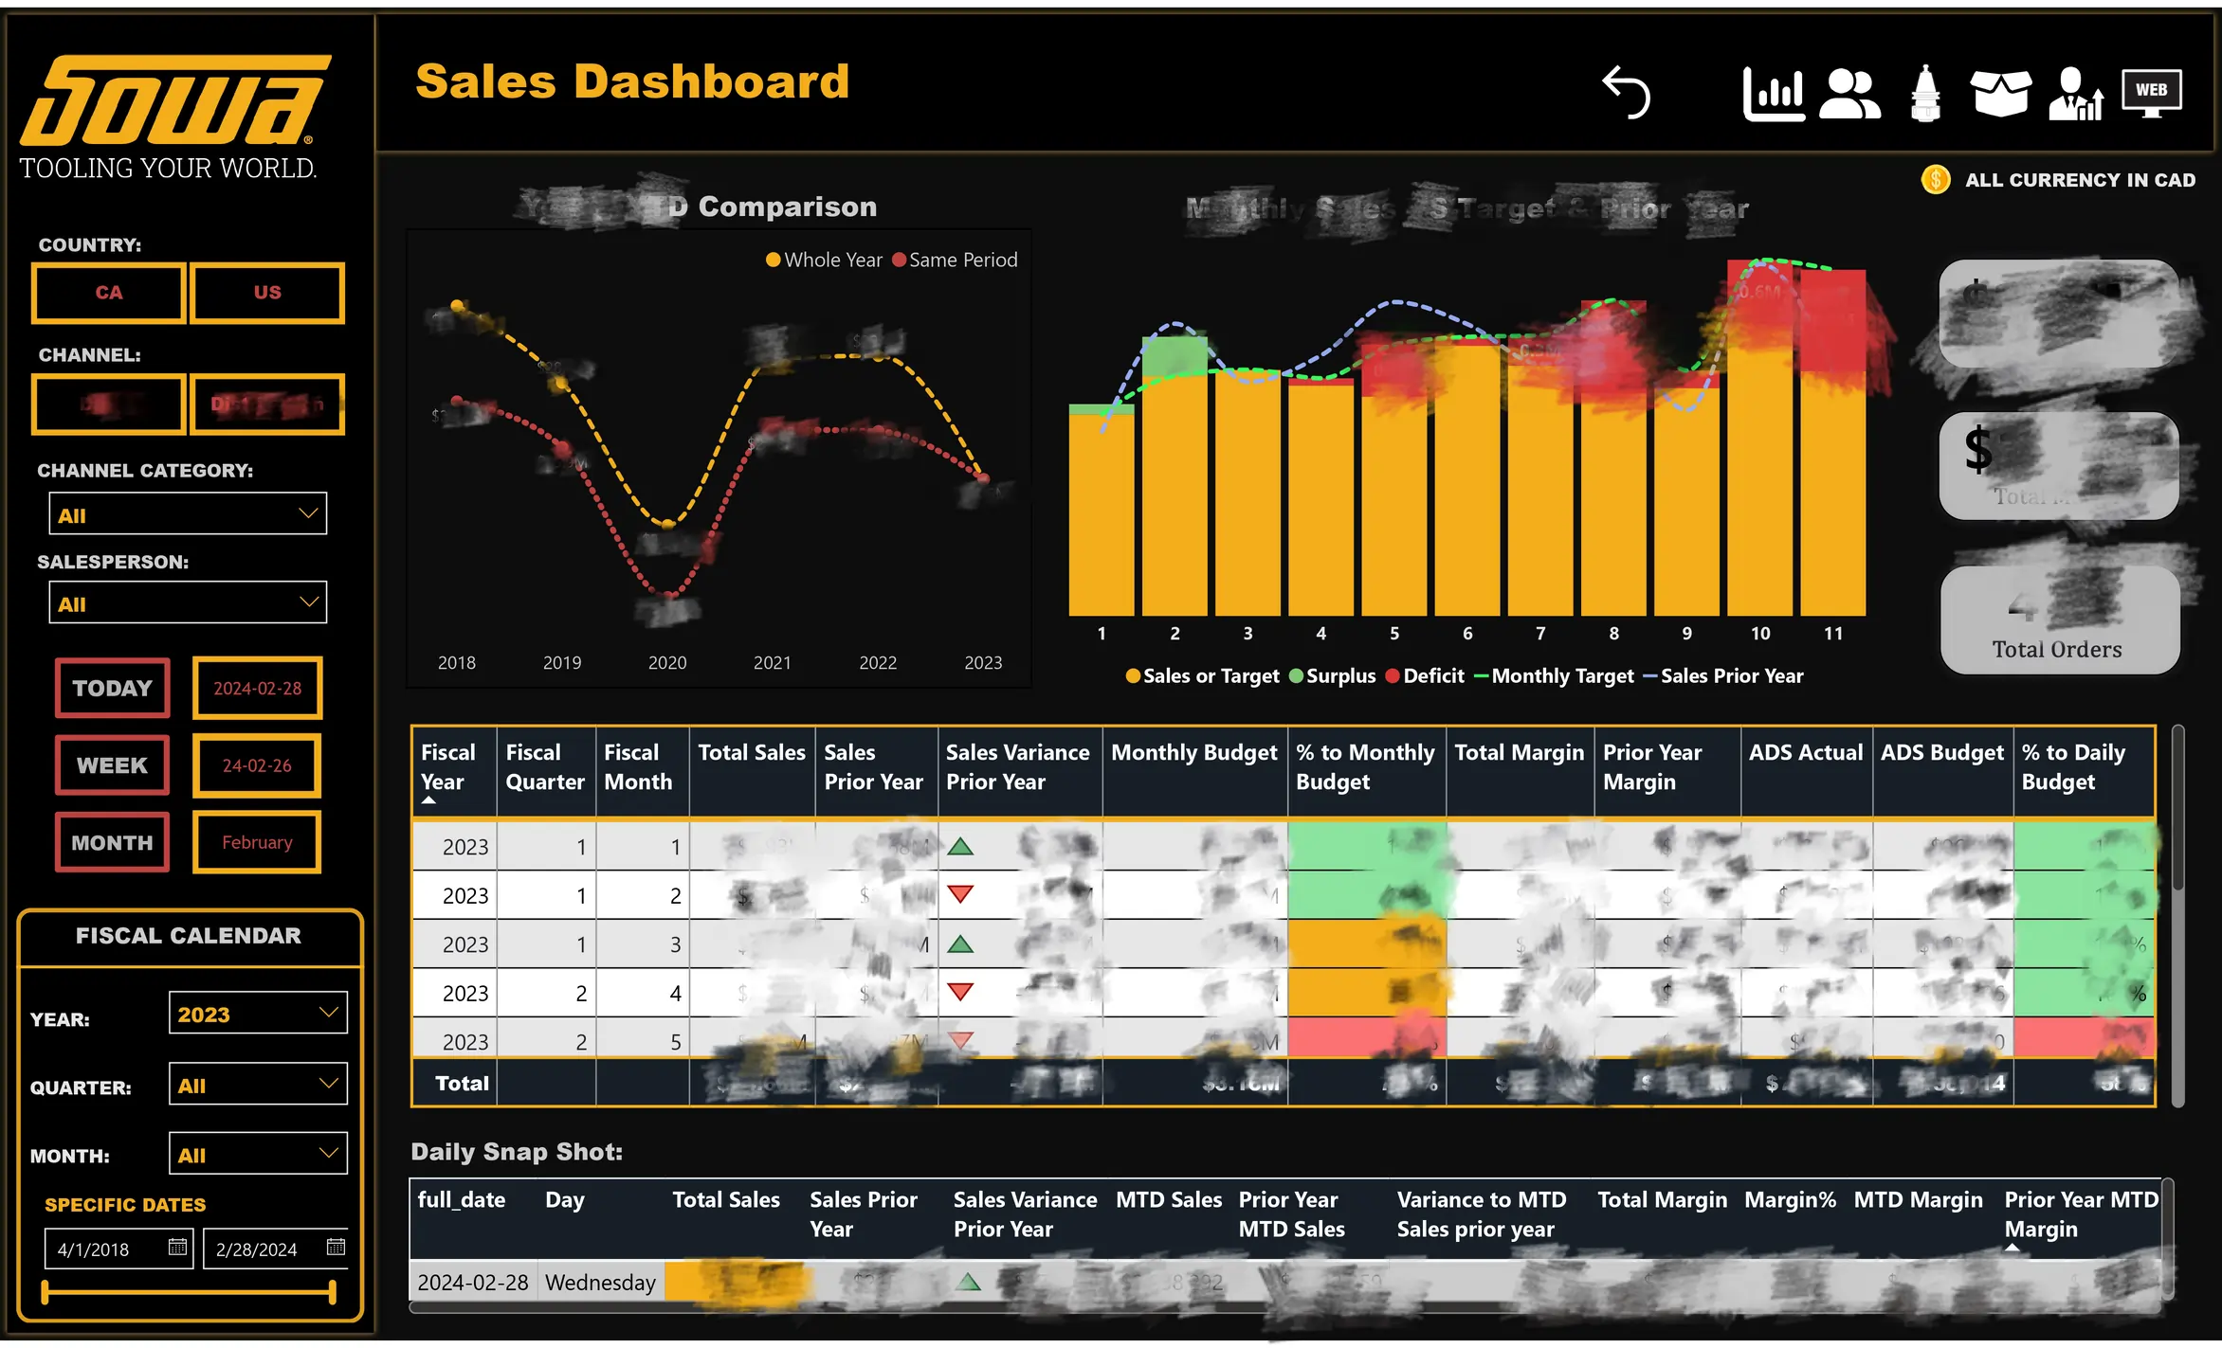Click the MONTH button
The width and height of the screenshot is (2222, 1348).
[112, 842]
